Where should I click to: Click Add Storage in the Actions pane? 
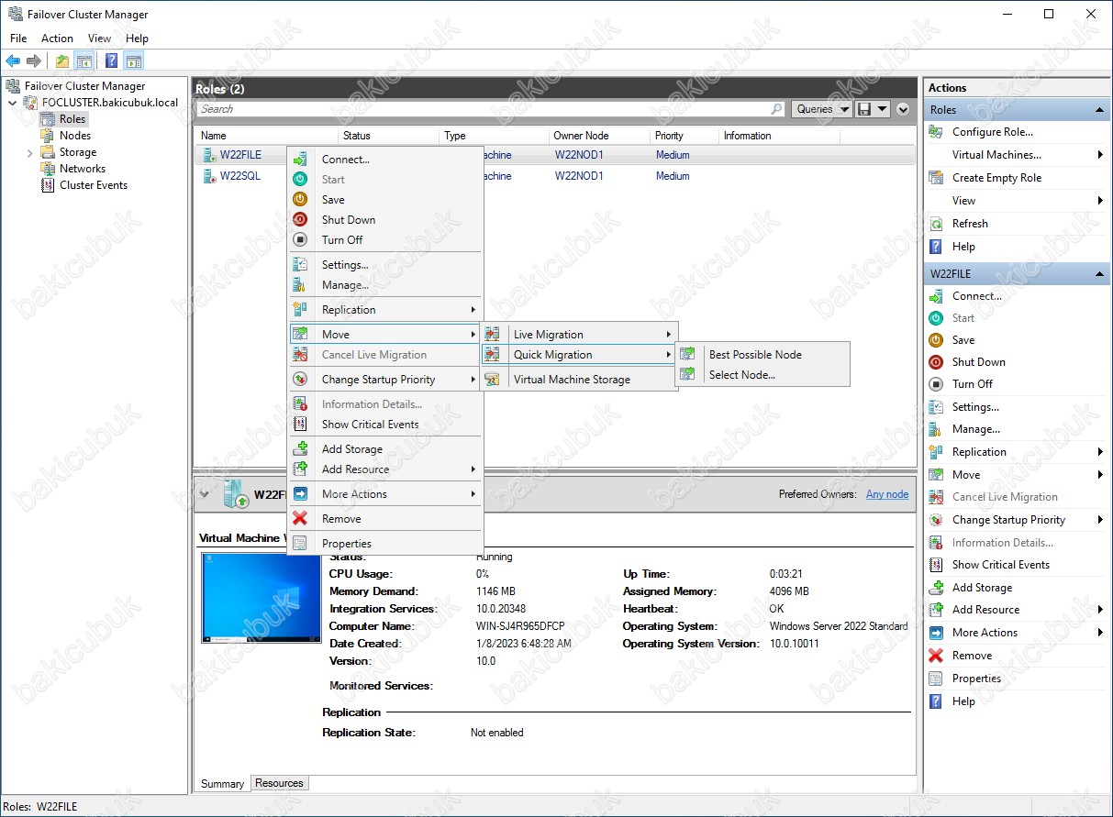point(982,588)
